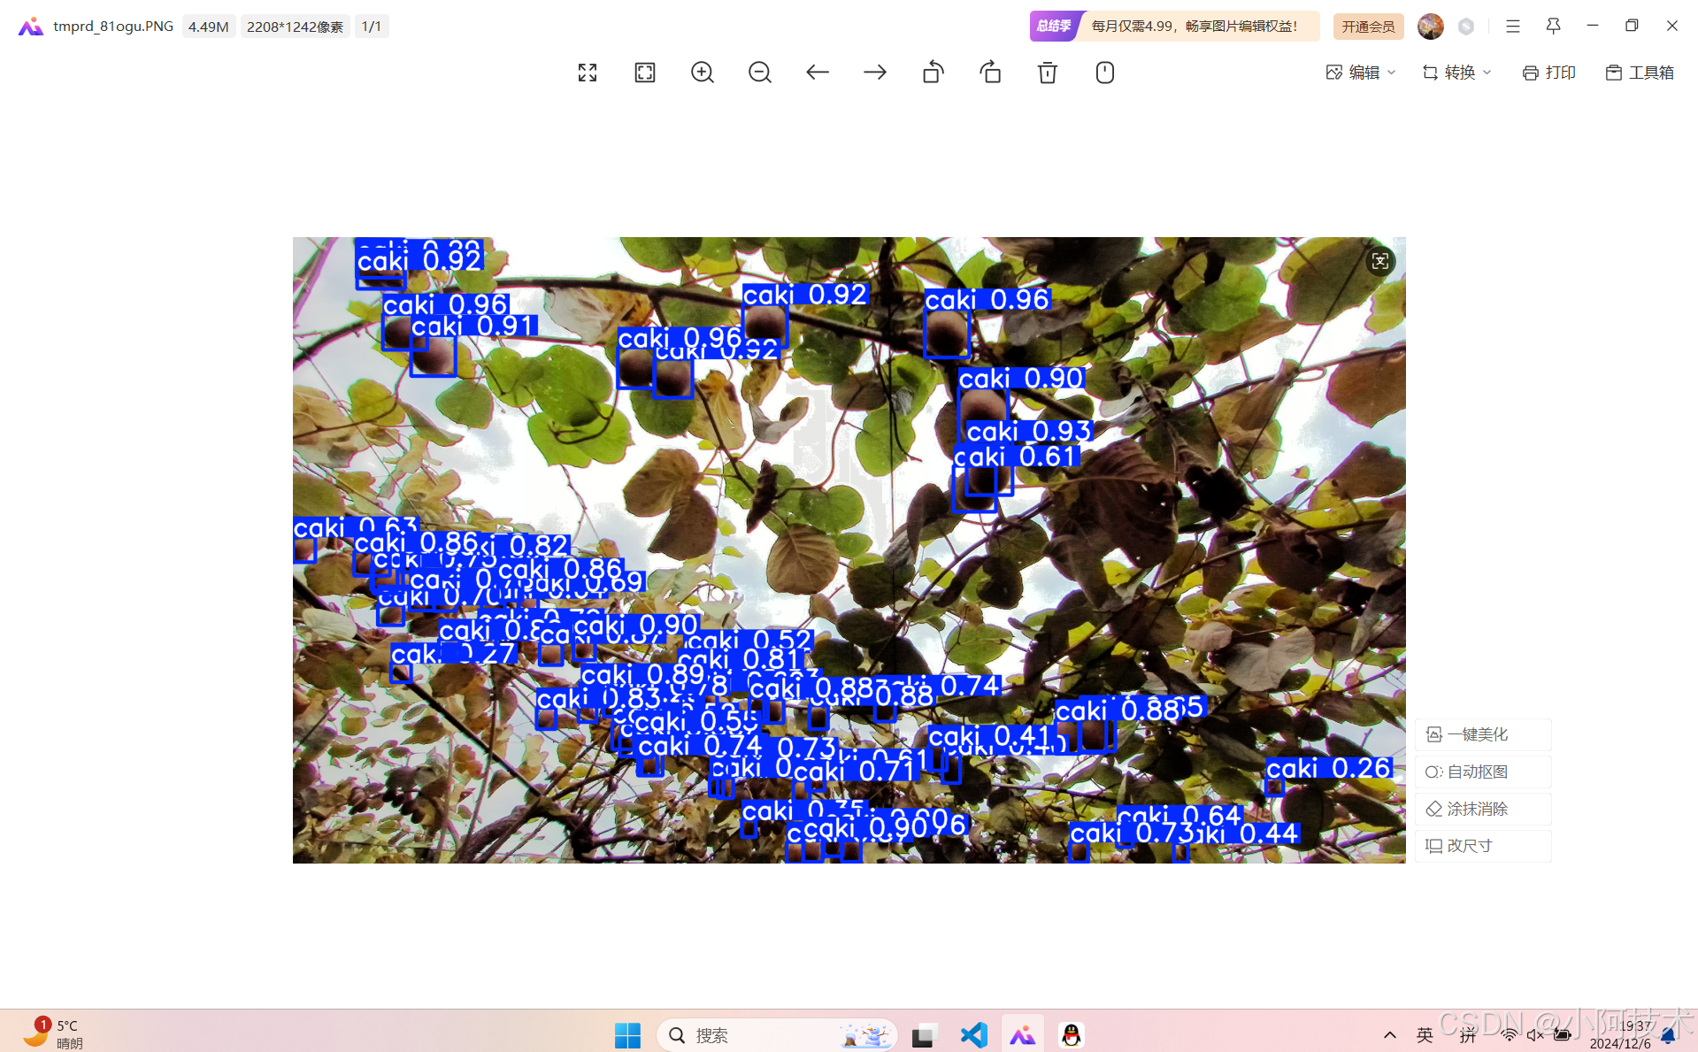Click the taskbar 搜索 search box

pos(777,1035)
